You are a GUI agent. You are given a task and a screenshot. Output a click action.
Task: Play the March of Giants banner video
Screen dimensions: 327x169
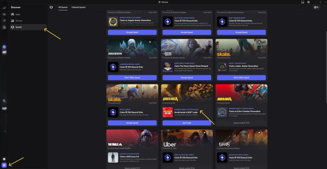[x=259, y=133]
